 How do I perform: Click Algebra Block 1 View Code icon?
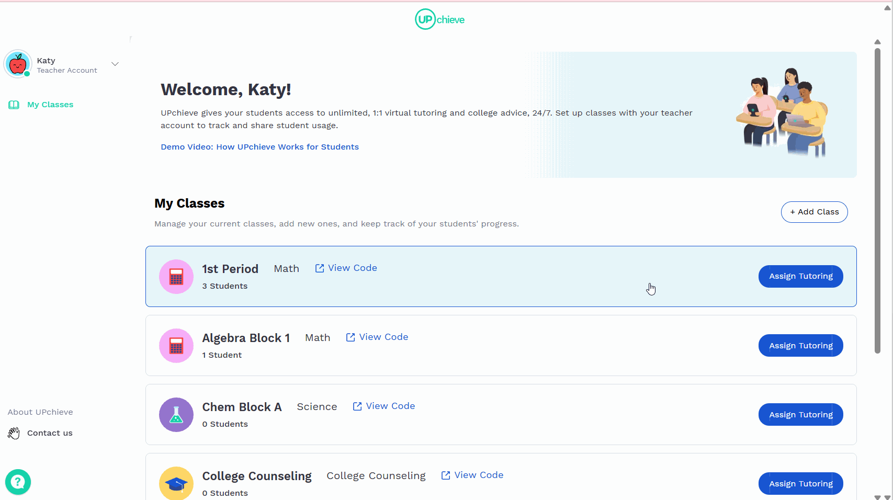pos(351,337)
